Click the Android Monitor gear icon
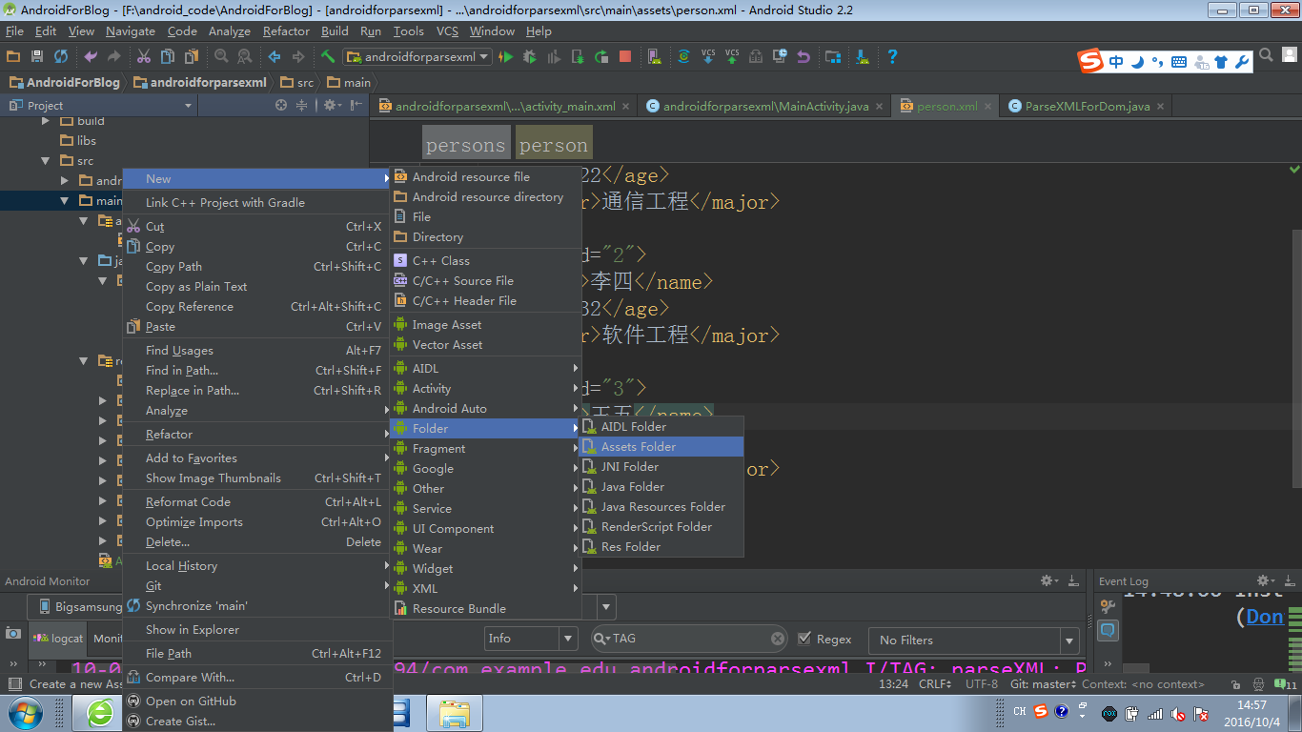 pos(1048,580)
